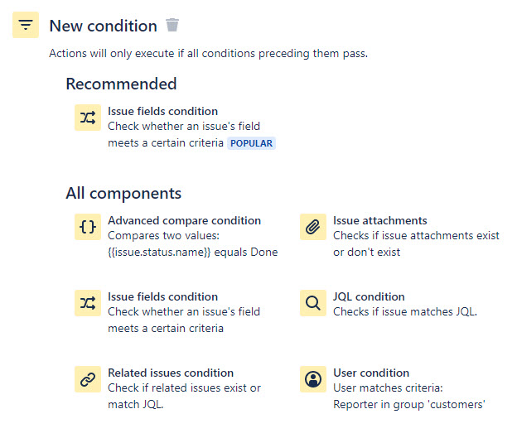Pick the JQL condition title
The image size is (517, 438).
[x=369, y=296]
